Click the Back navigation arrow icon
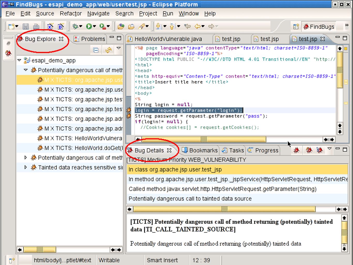Image resolution: width=353 pixels, height=265 pixels. [x=198, y=26]
